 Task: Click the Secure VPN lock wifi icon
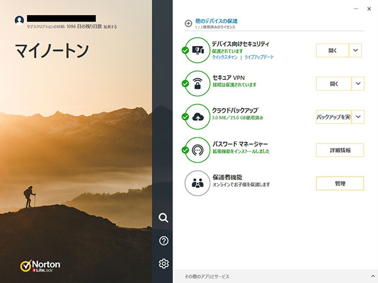click(x=198, y=84)
